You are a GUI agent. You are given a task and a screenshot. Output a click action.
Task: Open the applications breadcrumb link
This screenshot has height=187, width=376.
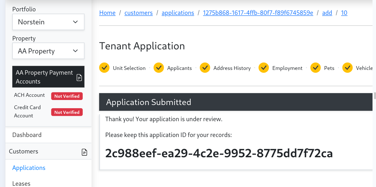(x=178, y=13)
